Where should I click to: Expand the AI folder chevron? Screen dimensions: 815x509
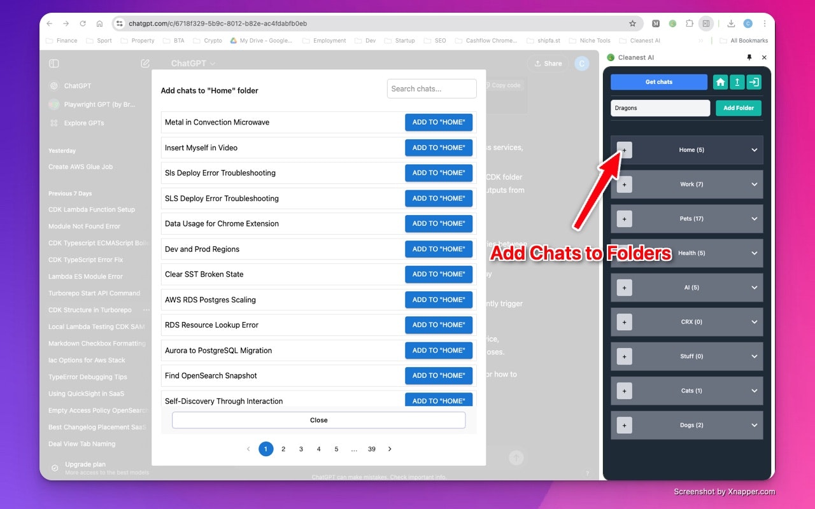pos(755,288)
